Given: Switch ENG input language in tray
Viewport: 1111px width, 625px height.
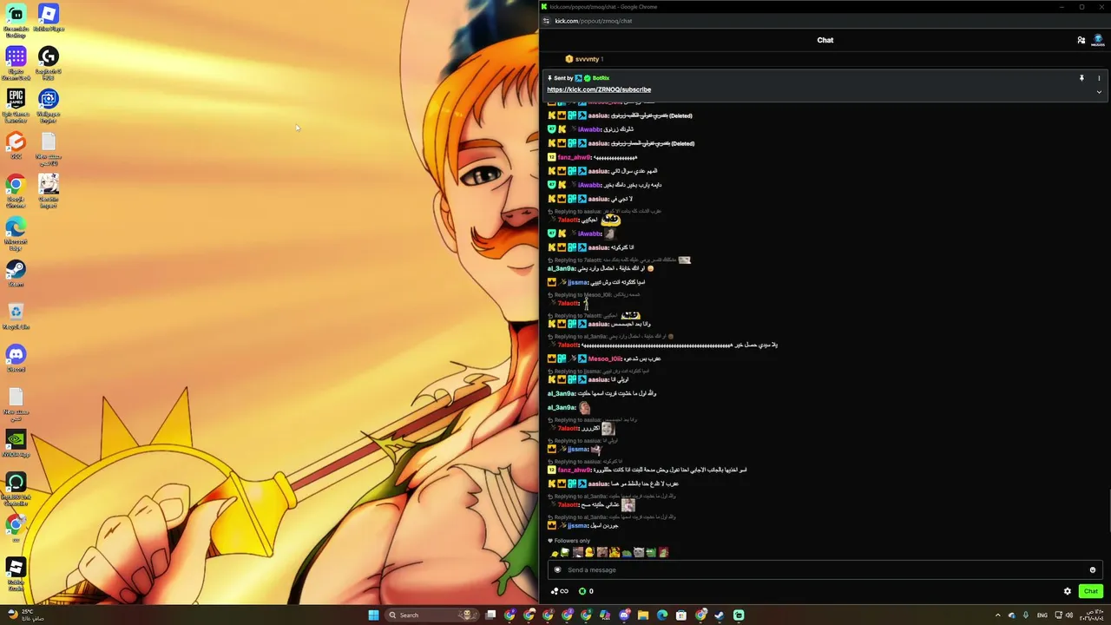Looking at the screenshot, I should [1042, 615].
